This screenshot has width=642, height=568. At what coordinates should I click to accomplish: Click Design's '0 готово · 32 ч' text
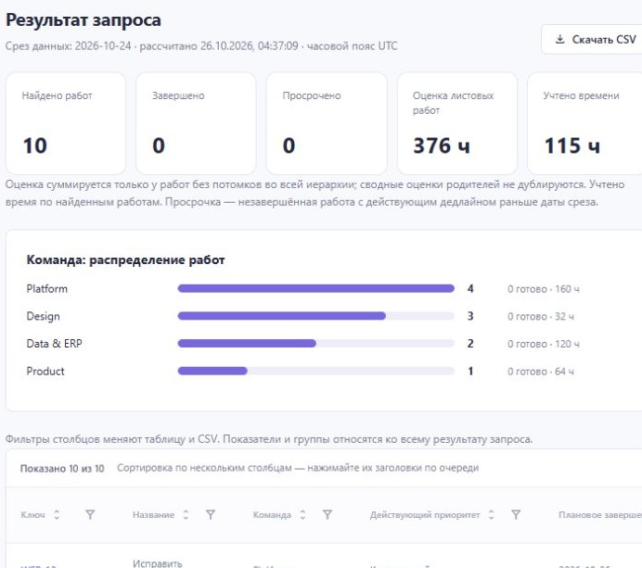pos(541,317)
